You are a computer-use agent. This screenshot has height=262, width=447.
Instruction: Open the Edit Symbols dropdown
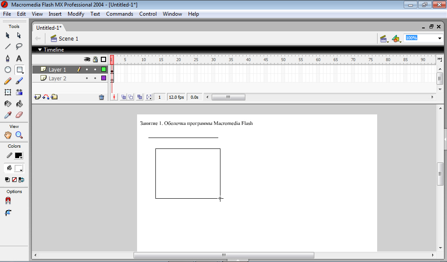[x=396, y=38]
